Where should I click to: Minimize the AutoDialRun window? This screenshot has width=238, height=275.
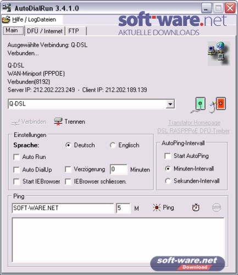tap(206, 8)
